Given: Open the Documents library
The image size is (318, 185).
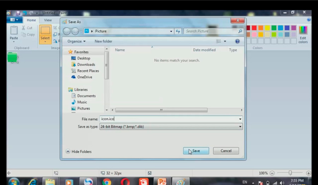Looking at the screenshot, I should (83, 96).
